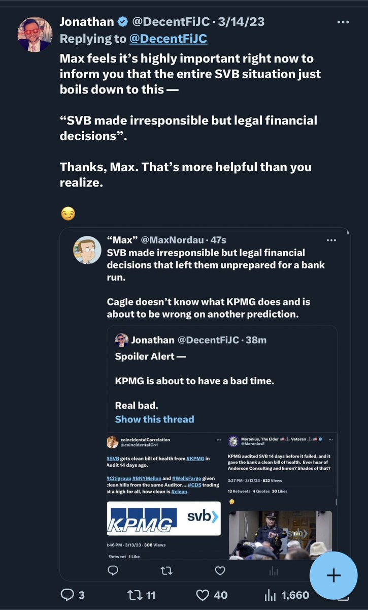The image size is (368, 610).
Task: Open Jonathan's profile picture at top
Action: click(35, 34)
